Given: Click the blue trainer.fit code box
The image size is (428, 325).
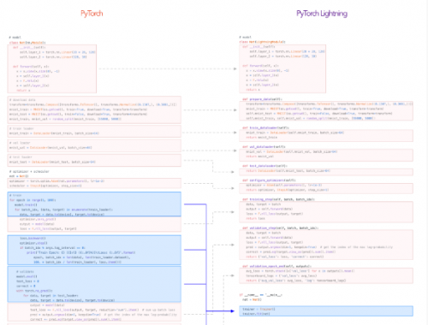Looking at the screenshot, I should [x=326, y=311].
